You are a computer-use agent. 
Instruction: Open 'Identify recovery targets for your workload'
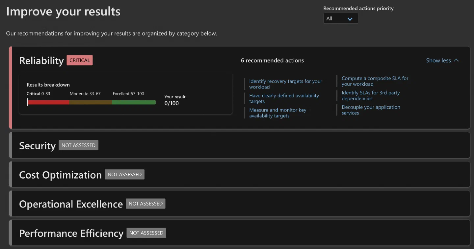(x=286, y=84)
